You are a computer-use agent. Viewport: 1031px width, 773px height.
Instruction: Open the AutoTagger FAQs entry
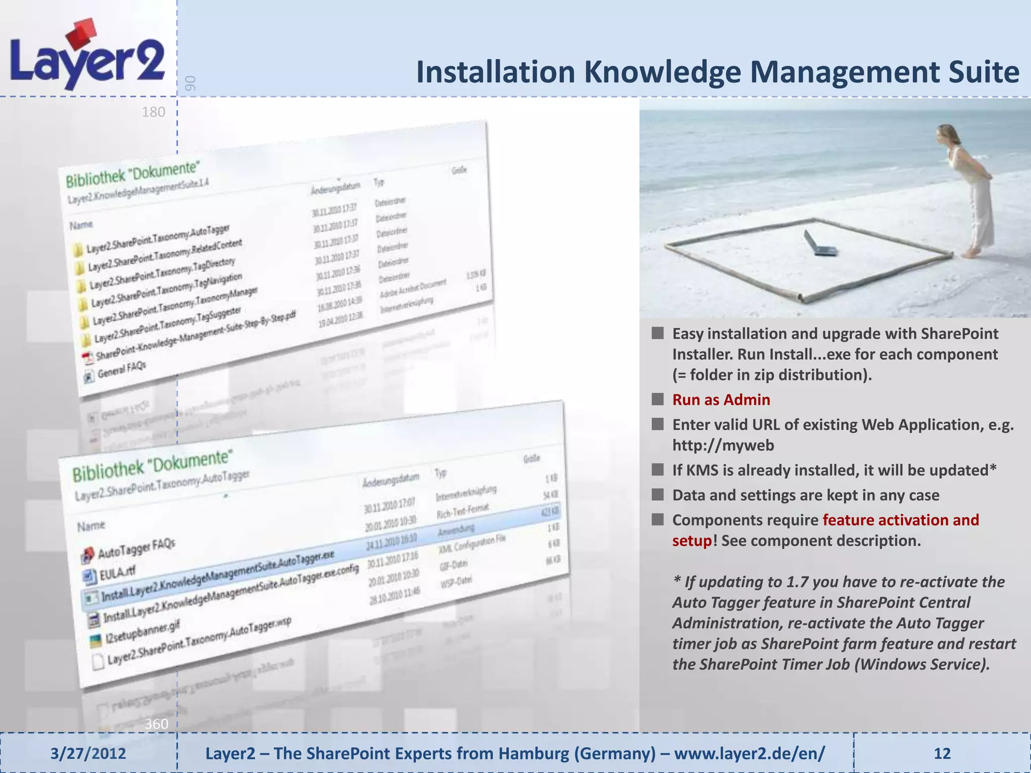(x=136, y=549)
